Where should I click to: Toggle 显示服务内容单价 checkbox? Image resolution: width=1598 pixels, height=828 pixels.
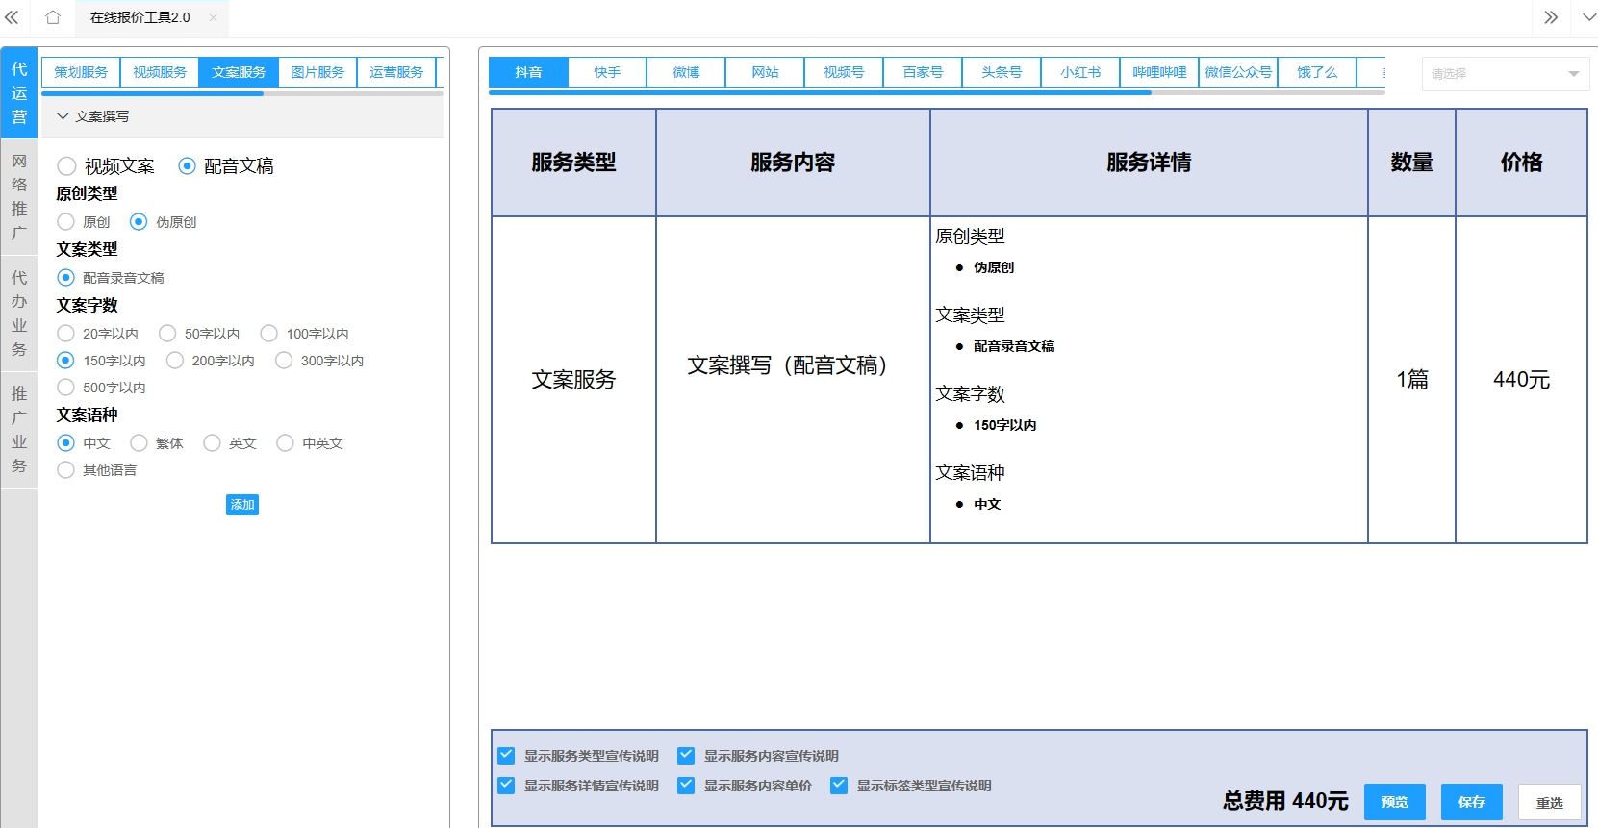coord(686,786)
